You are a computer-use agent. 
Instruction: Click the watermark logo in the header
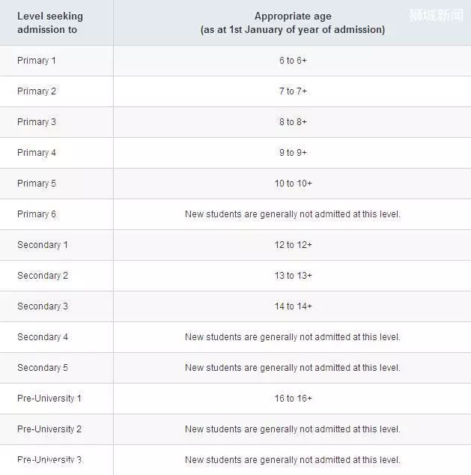click(x=437, y=16)
